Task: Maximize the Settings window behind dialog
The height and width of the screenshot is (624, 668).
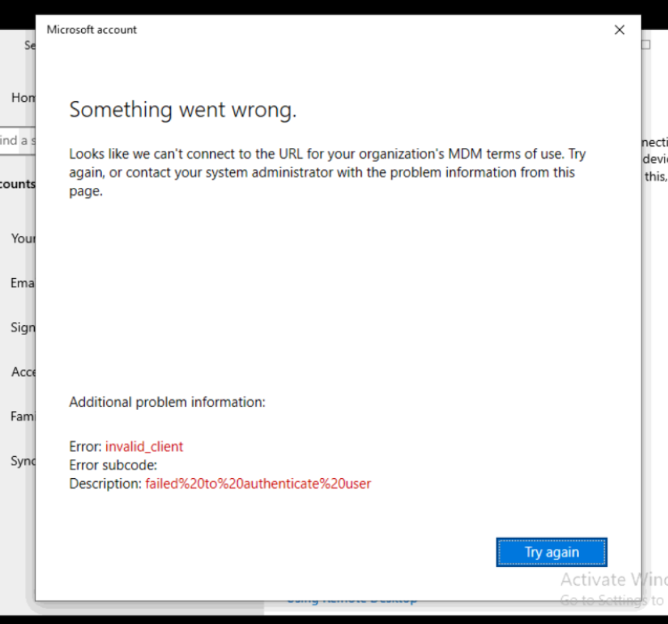Action: 646,45
